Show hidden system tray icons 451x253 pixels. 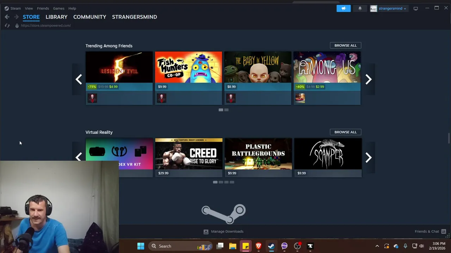click(x=377, y=246)
